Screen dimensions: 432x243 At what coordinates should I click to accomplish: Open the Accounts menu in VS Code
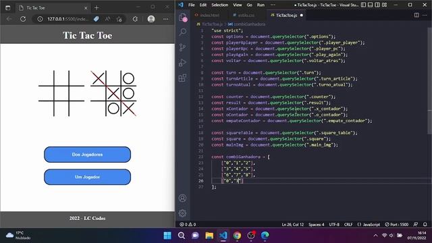(x=182, y=198)
